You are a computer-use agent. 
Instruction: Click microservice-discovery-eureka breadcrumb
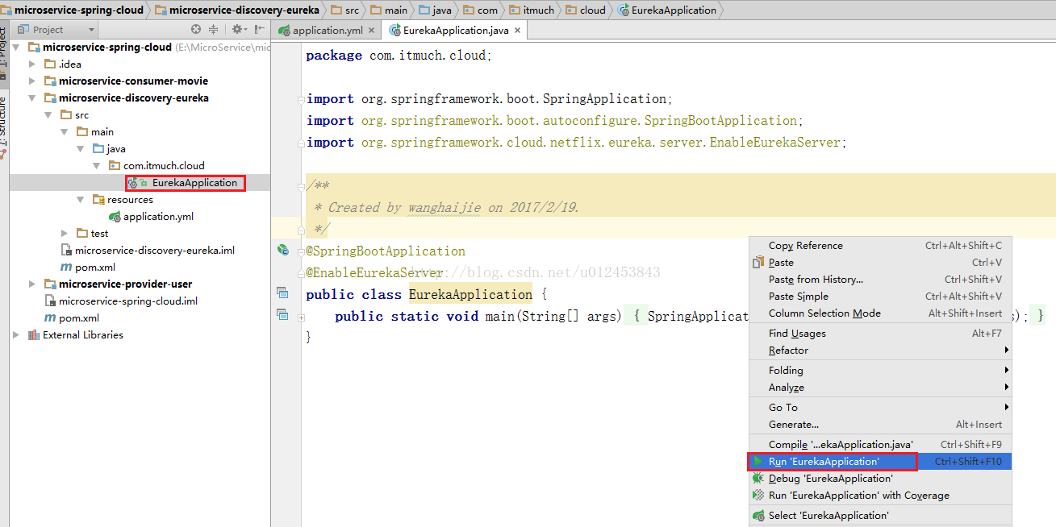click(x=236, y=10)
